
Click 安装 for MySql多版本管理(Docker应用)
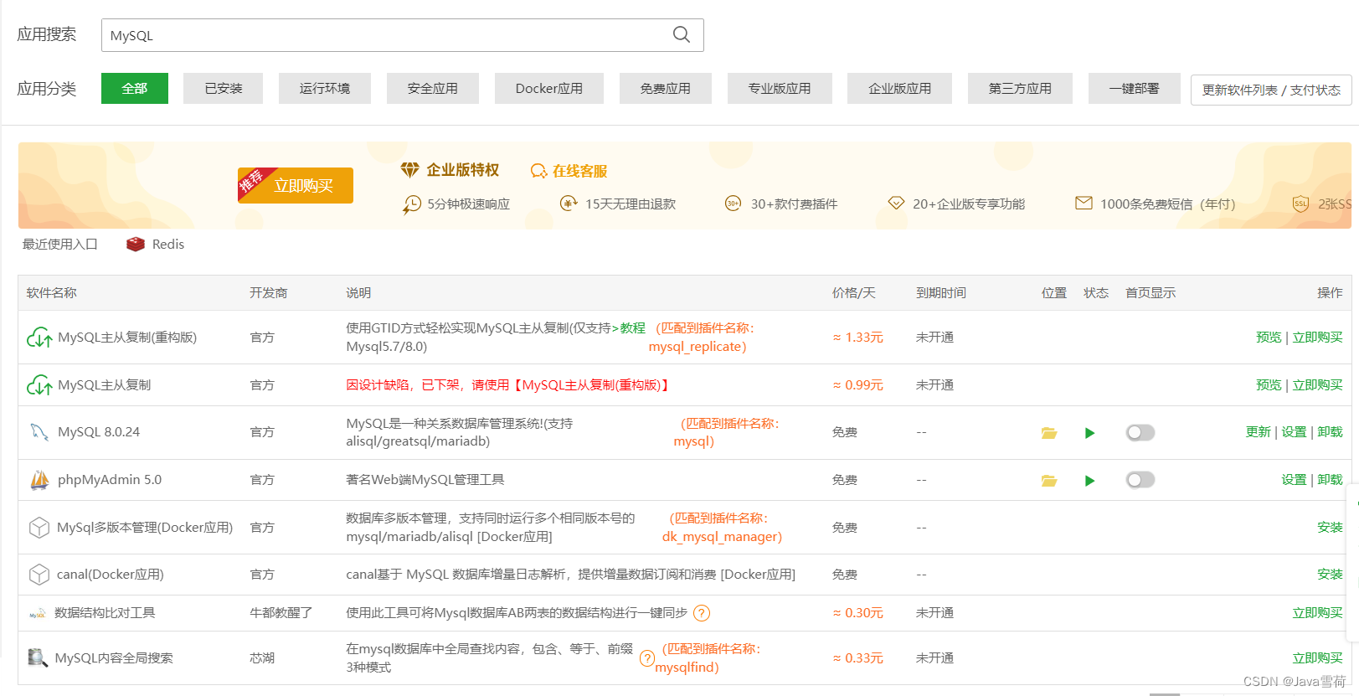tap(1330, 528)
